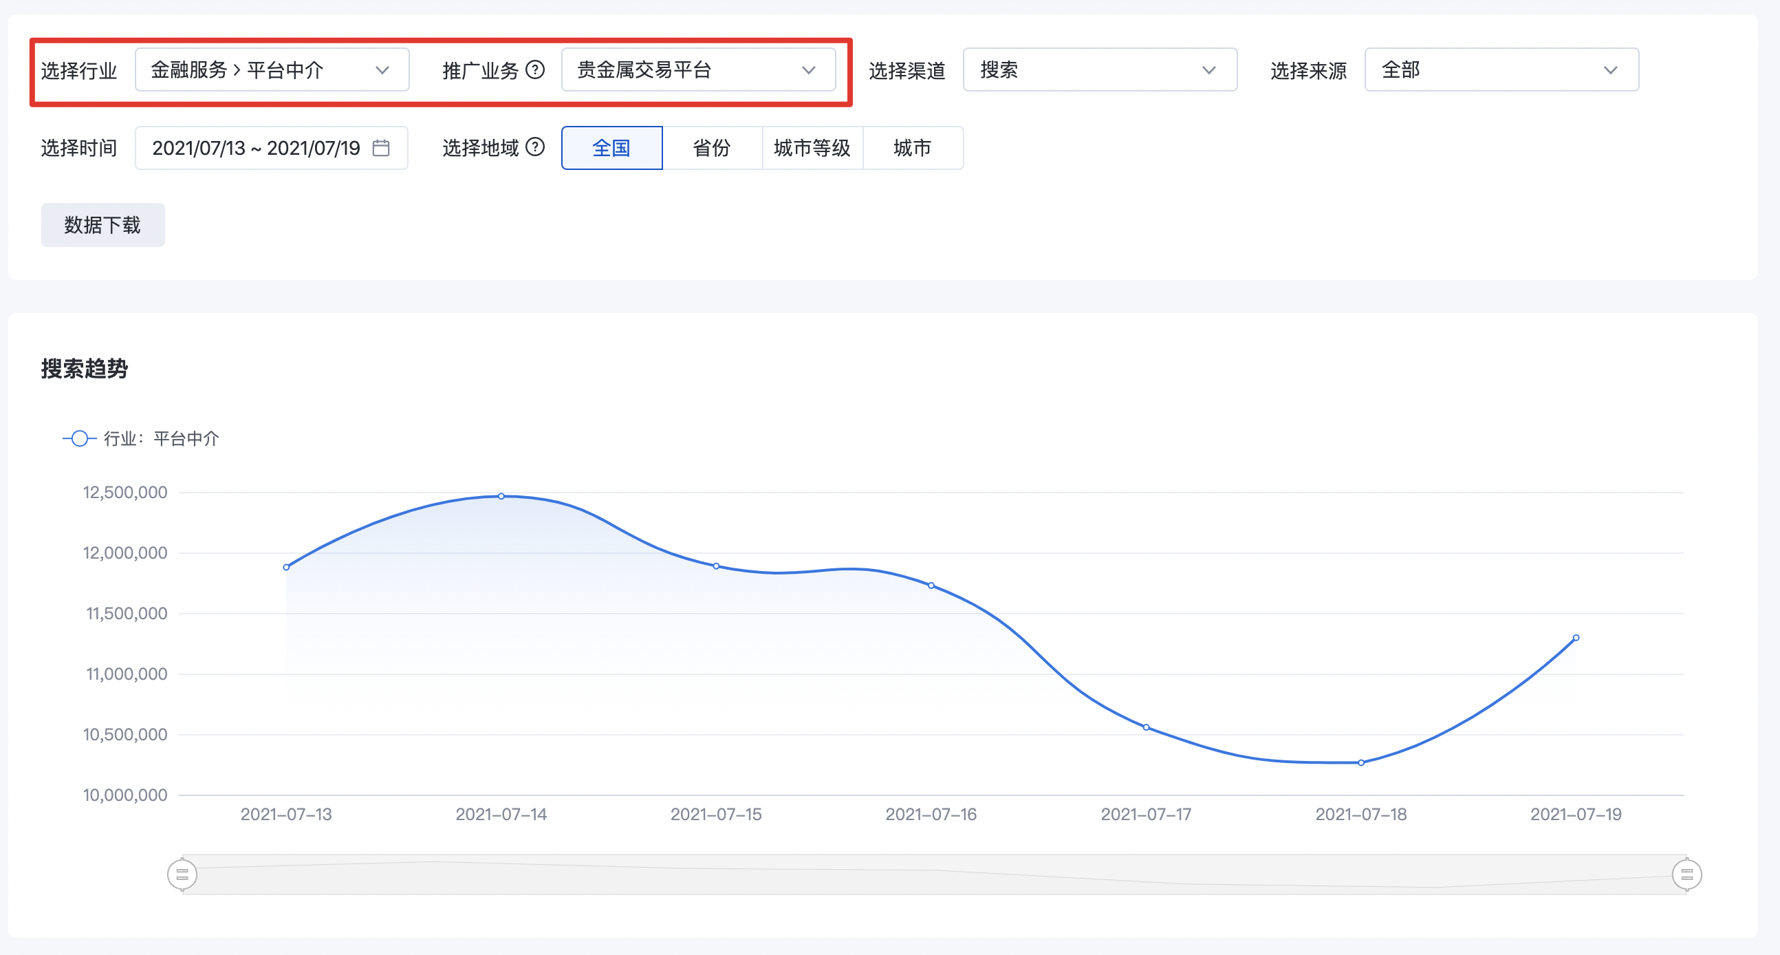1780x955 pixels.
Task: Open 选择渠道 dropdown showing 搜索
Action: [1099, 69]
